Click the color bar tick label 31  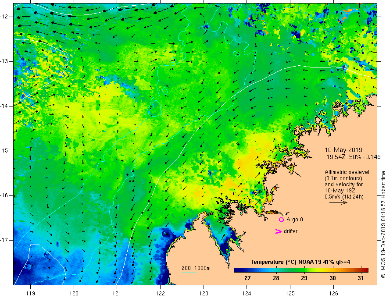click(x=361, y=278)
